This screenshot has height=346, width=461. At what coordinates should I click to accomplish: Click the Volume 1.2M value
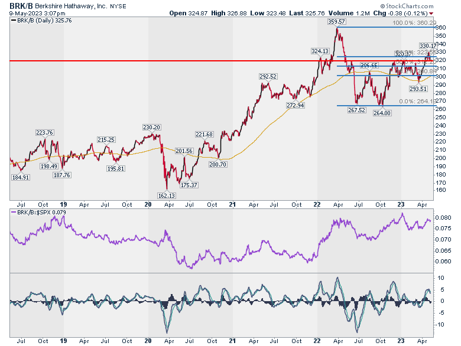click(349, 13)
